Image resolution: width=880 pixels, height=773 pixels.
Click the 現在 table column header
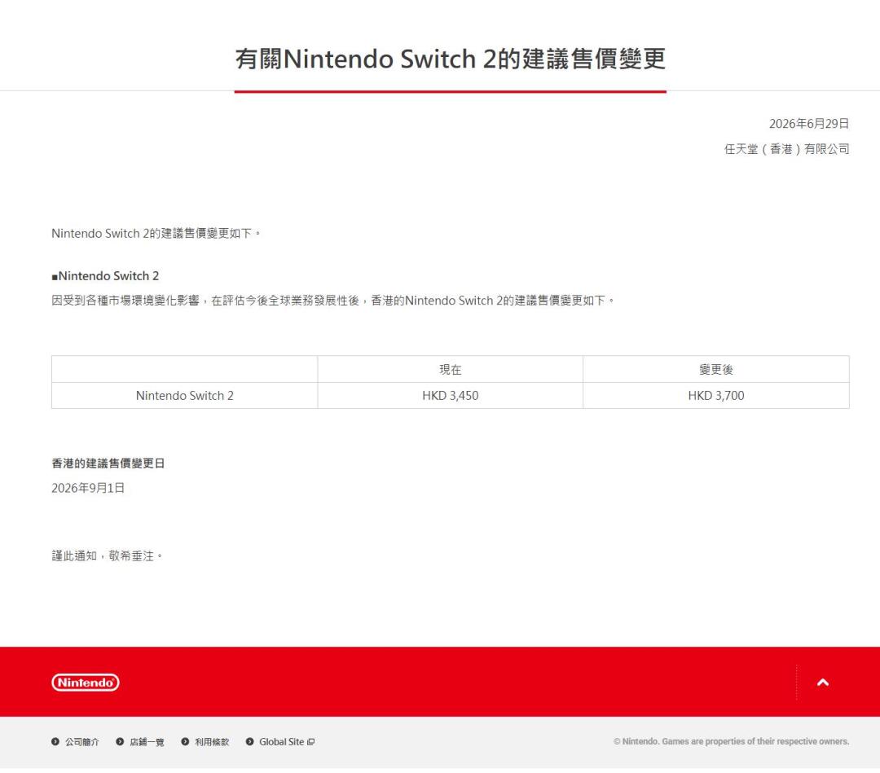pyautogui.click(x=450, y=369)
